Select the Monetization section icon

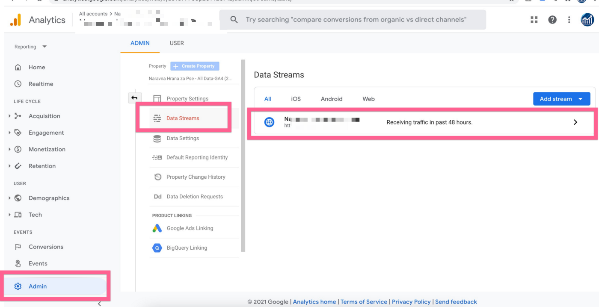tap(18, 149)
